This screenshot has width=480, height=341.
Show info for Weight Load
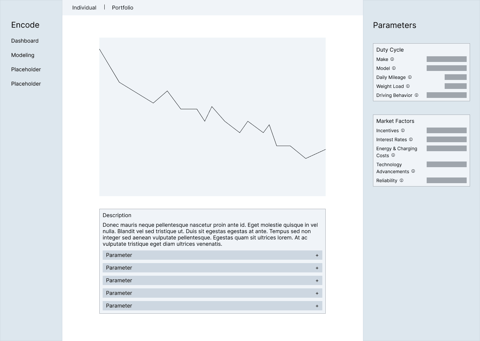click(x=408, y=86)
